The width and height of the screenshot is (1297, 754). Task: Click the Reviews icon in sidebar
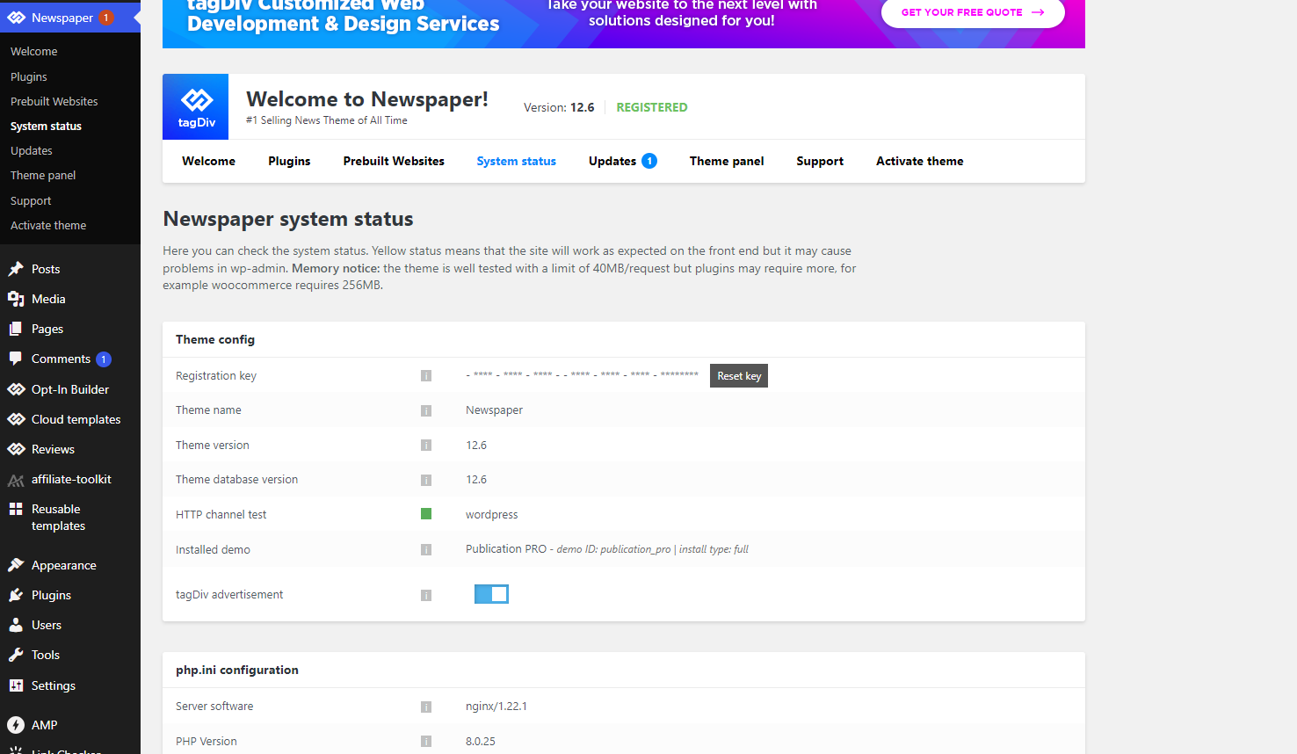pyautogui.click(x=16, y=449)
